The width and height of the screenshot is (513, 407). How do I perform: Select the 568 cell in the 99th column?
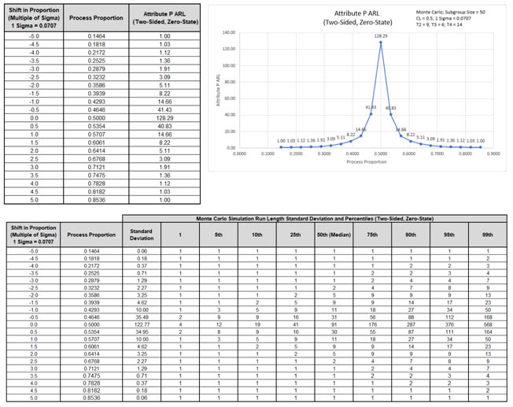point(488,323)
